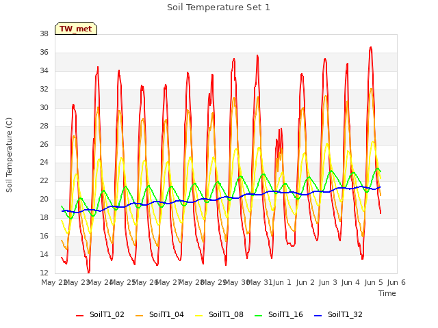The height and width of the screenshot is (328, 438).
Task: Select the SoilT1_08 legend label
Action: pyautogui.click(x=226, y=314)
